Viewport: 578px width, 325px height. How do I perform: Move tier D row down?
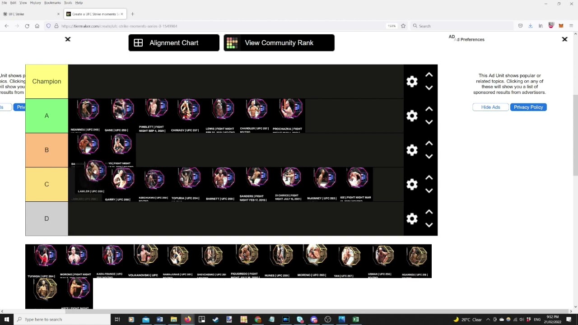point(429,225)
